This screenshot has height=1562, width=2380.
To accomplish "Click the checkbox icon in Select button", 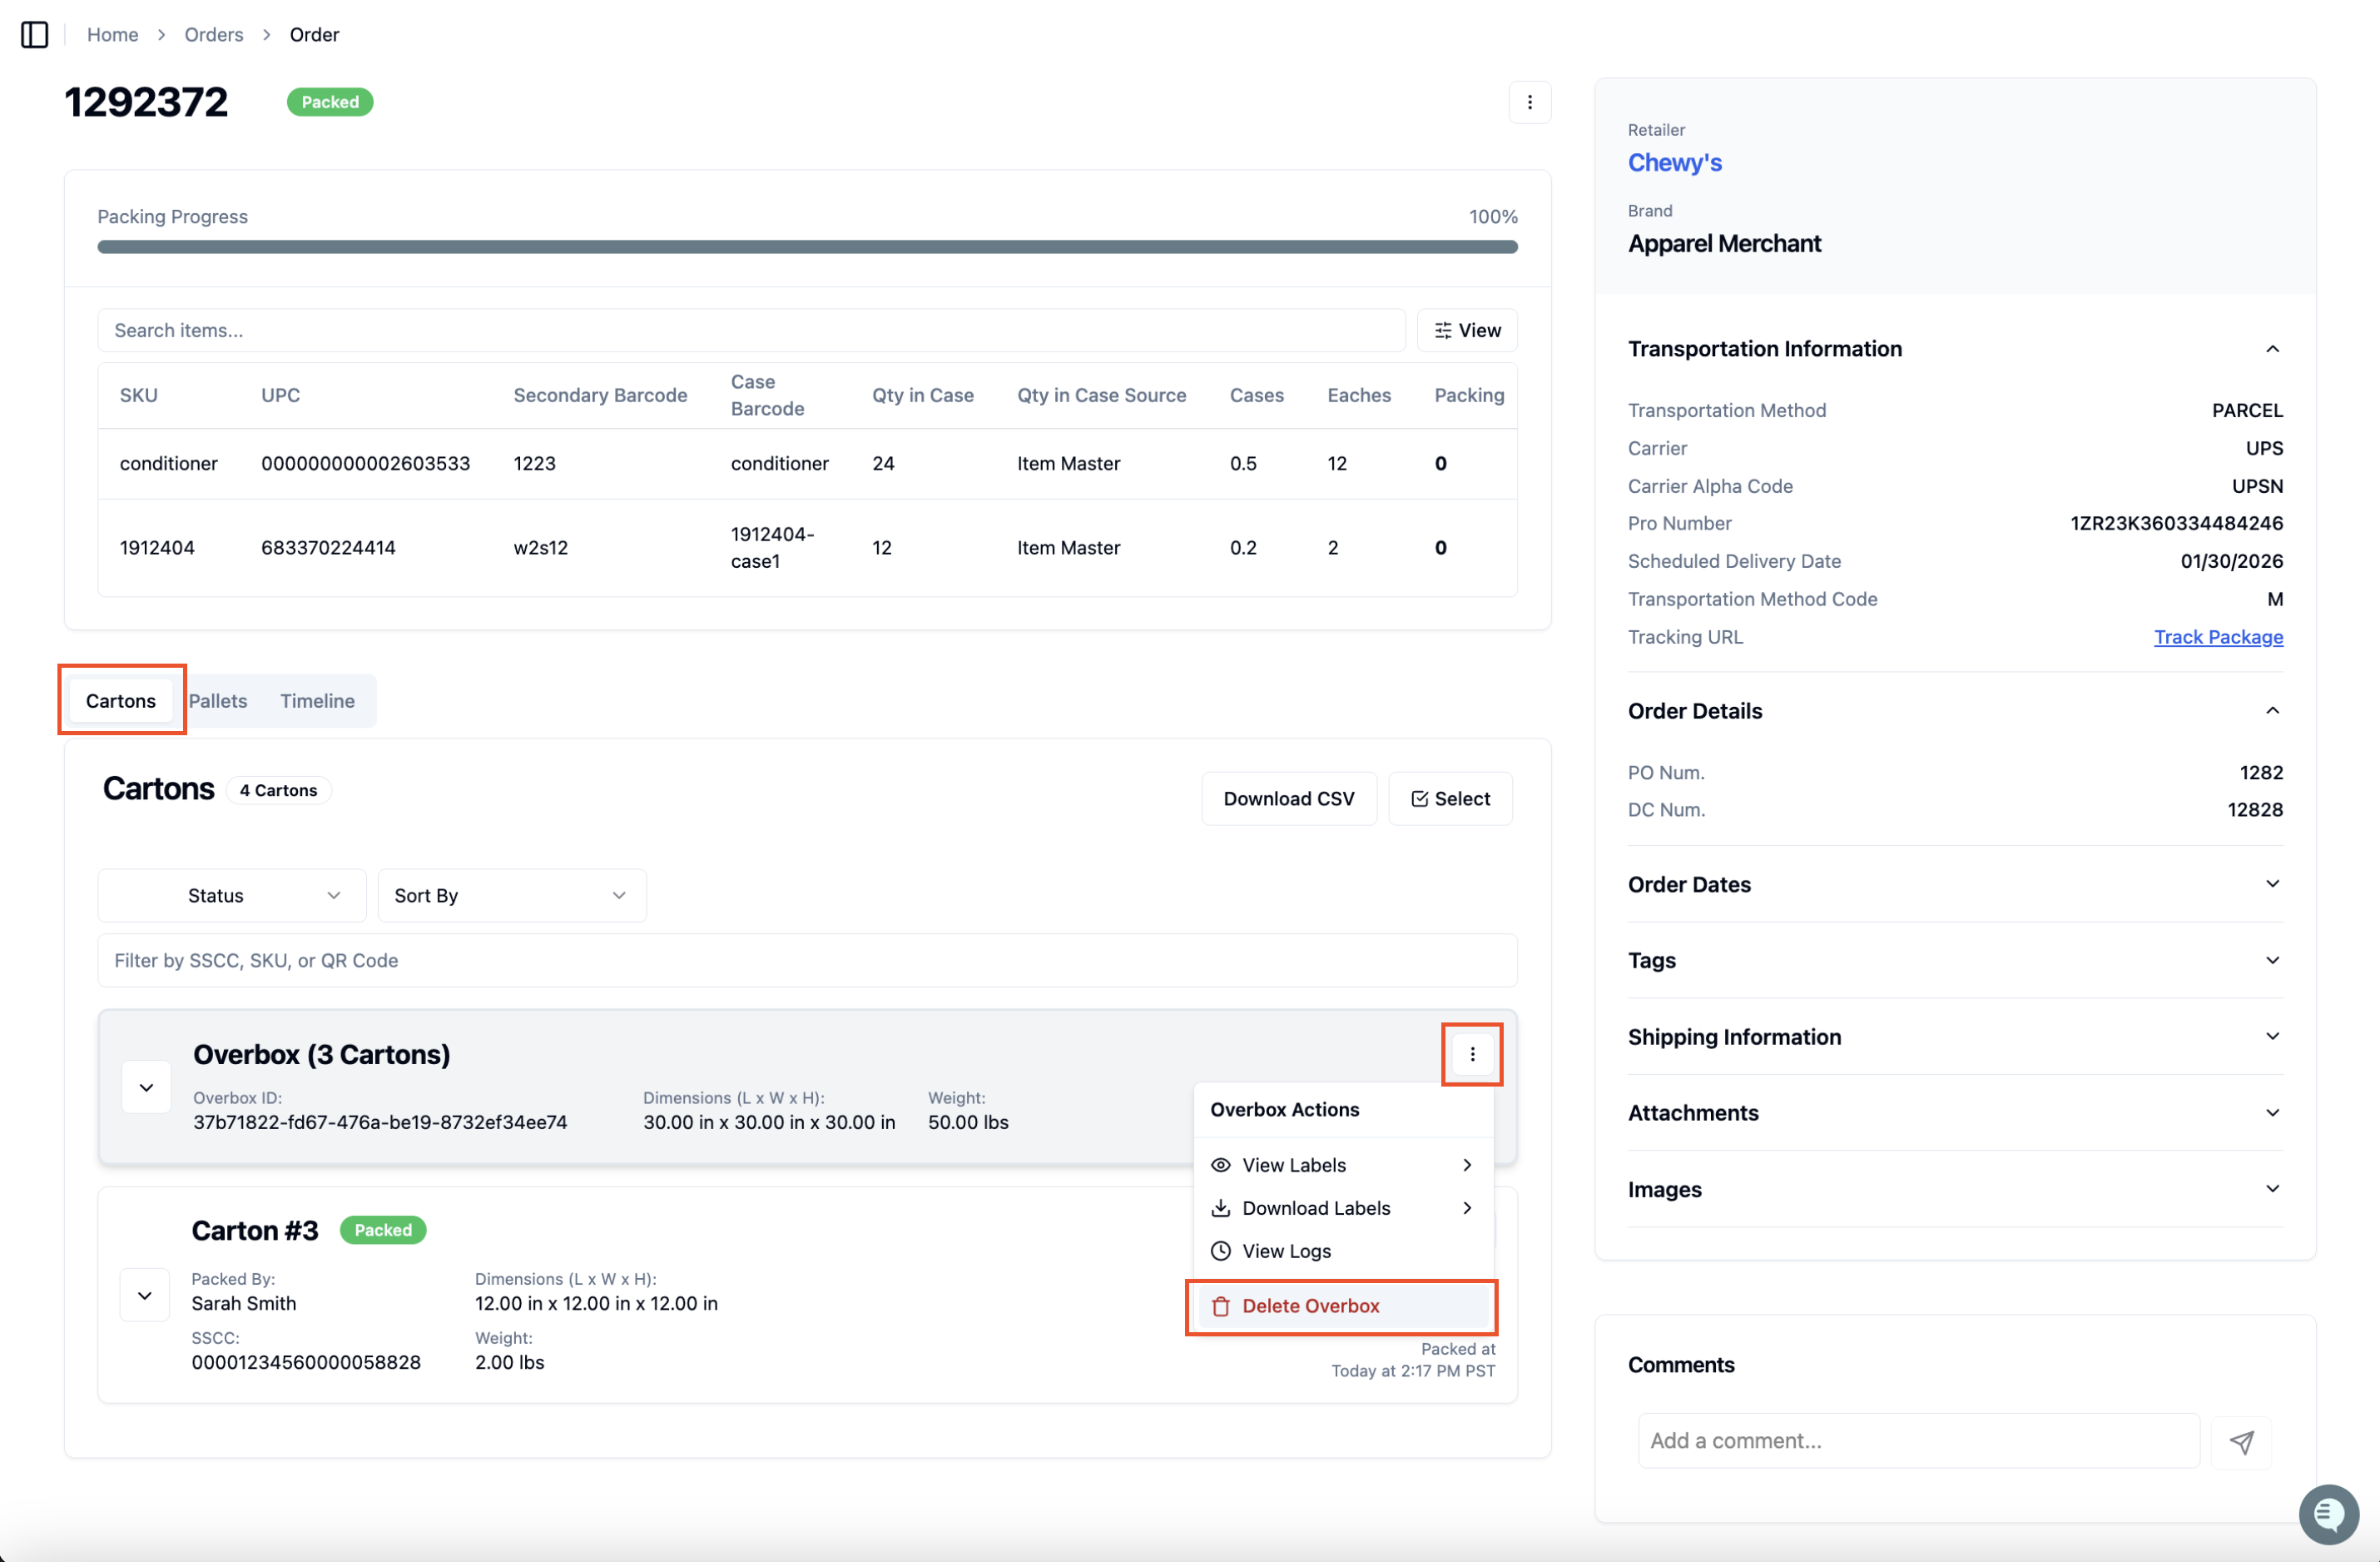I will [1419, 798].
